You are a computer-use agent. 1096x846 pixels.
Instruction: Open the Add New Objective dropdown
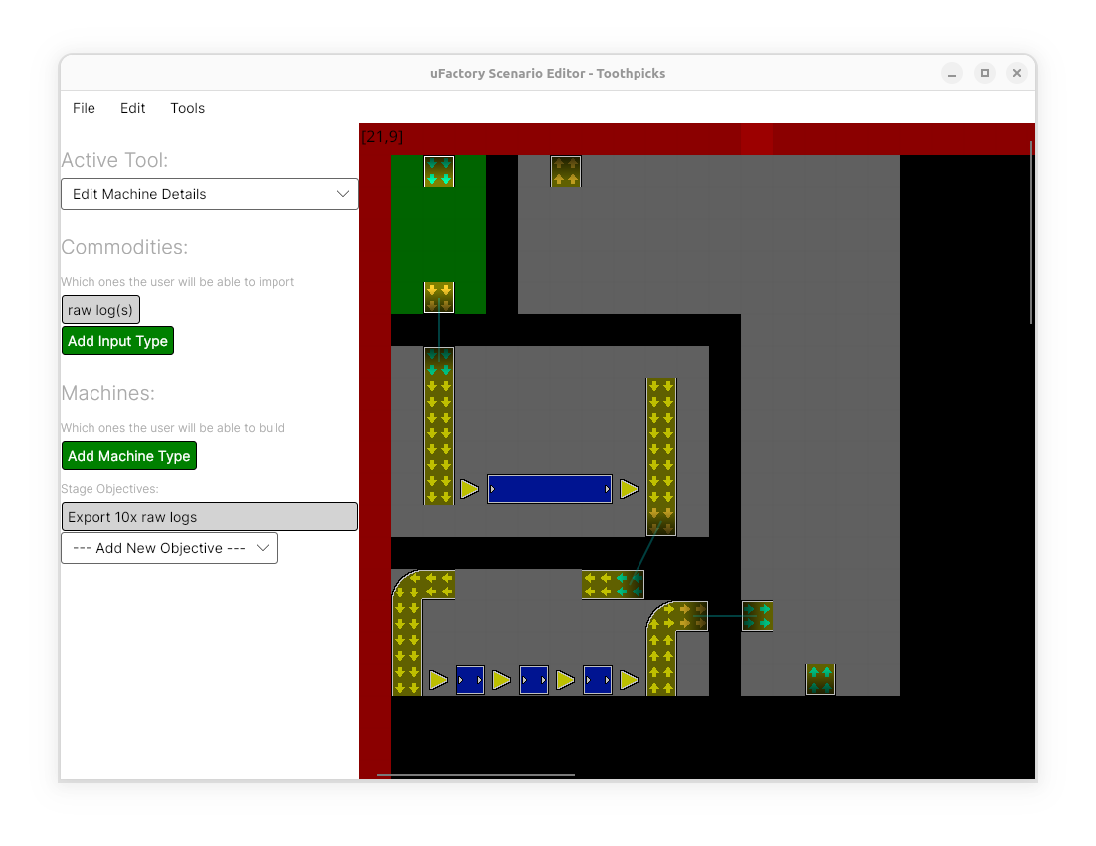point(170,548)
